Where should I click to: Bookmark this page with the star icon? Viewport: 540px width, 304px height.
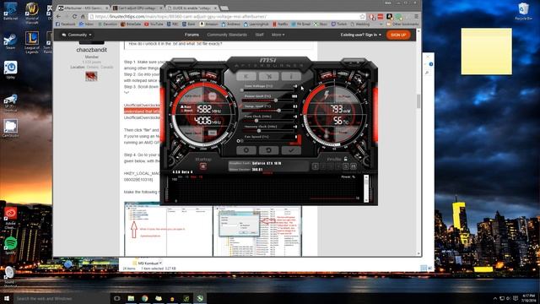coord(362,16)
